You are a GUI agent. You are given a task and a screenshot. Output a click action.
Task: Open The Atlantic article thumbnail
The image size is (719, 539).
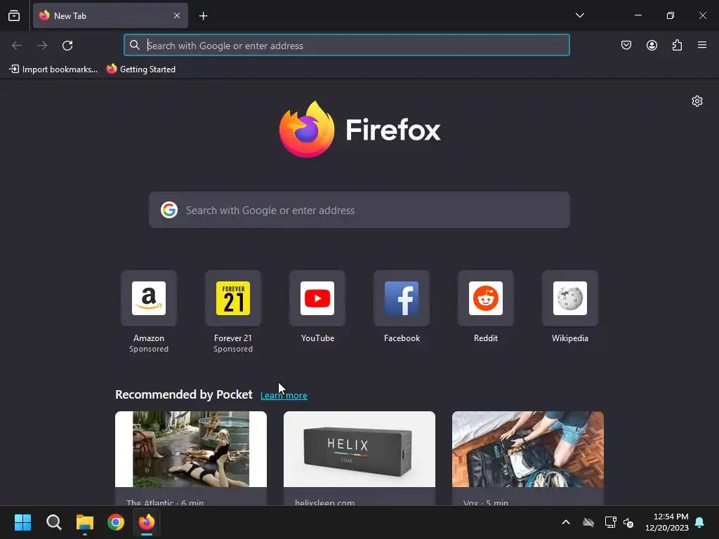click(191, 449)
